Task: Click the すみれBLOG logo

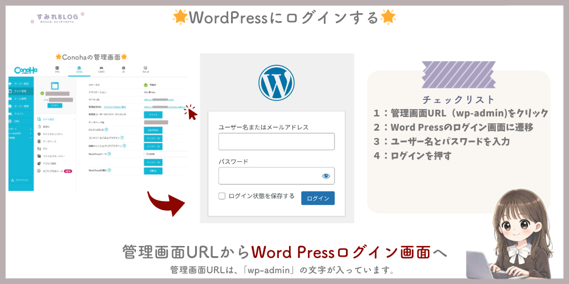Action: 57,18
